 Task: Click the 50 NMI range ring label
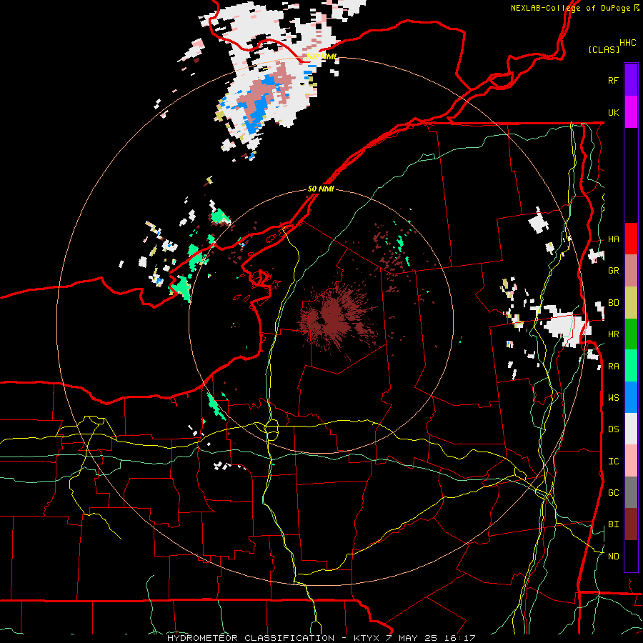click(321, 189)
